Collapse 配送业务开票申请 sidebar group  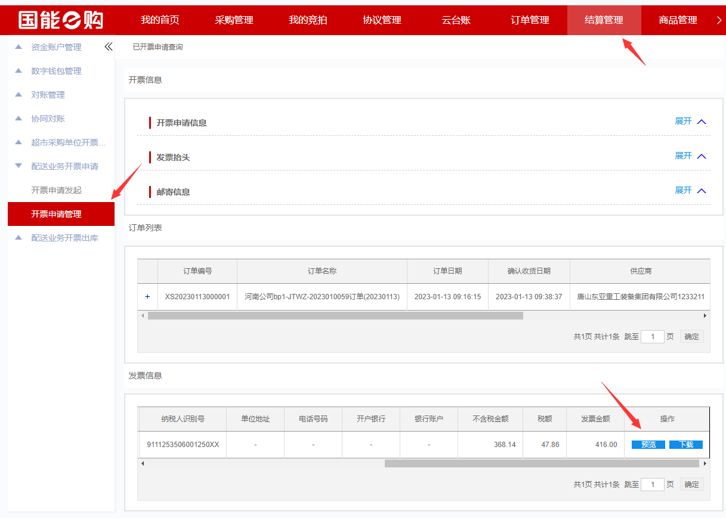point(64,166)
